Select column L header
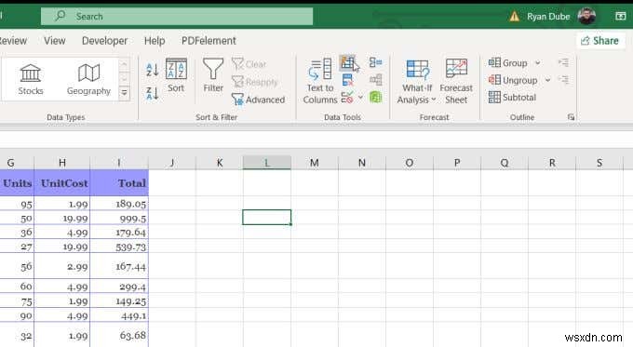The width and height of the screenshot is (633, 347). click(x=267, y=163)
